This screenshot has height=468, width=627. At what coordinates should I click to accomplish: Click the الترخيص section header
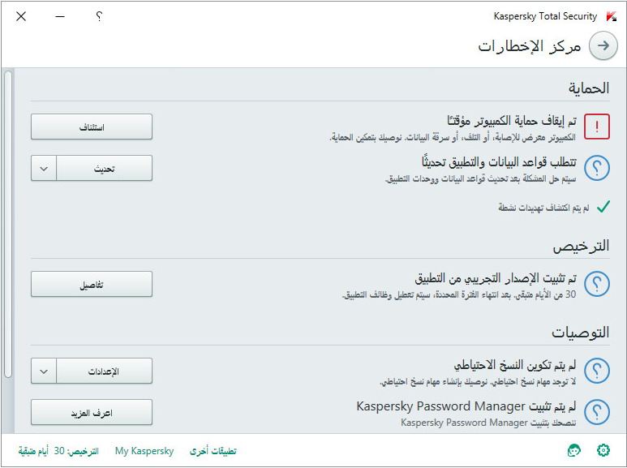(x=581, y=246)
